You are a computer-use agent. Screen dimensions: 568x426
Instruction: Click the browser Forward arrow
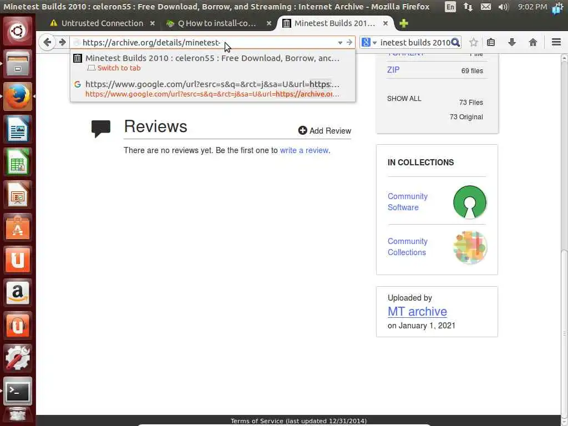(x=62, y=42)
